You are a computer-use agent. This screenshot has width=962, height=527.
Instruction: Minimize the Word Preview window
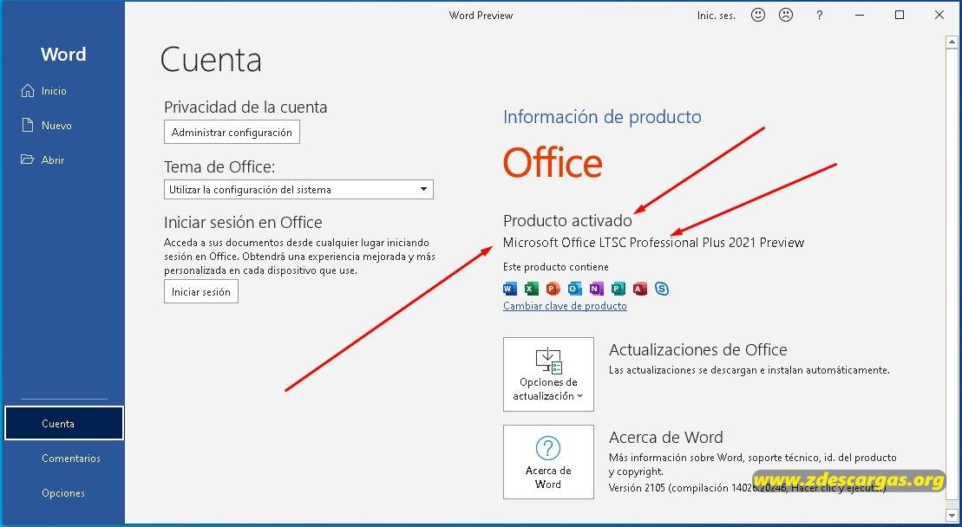click(860, 16)
